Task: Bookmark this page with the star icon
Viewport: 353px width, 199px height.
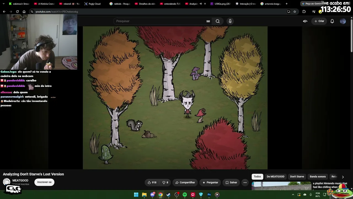Action: 295,12
